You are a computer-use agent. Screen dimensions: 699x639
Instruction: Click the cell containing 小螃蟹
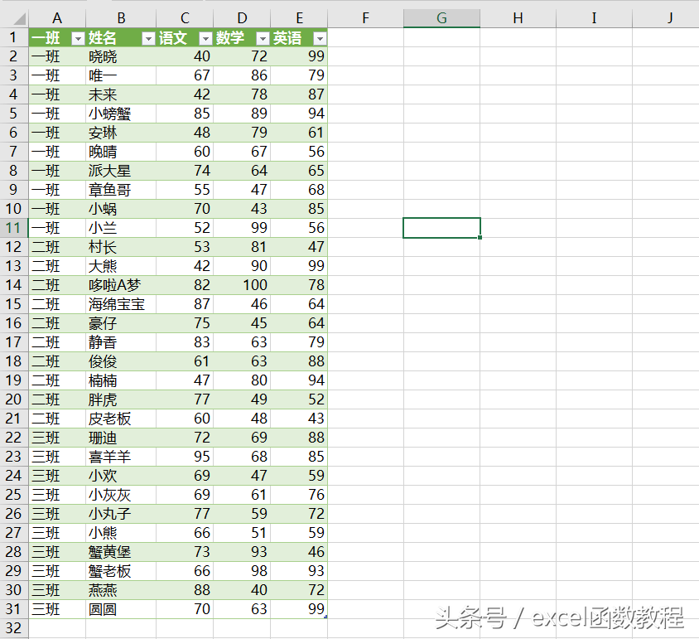(121, 114)
